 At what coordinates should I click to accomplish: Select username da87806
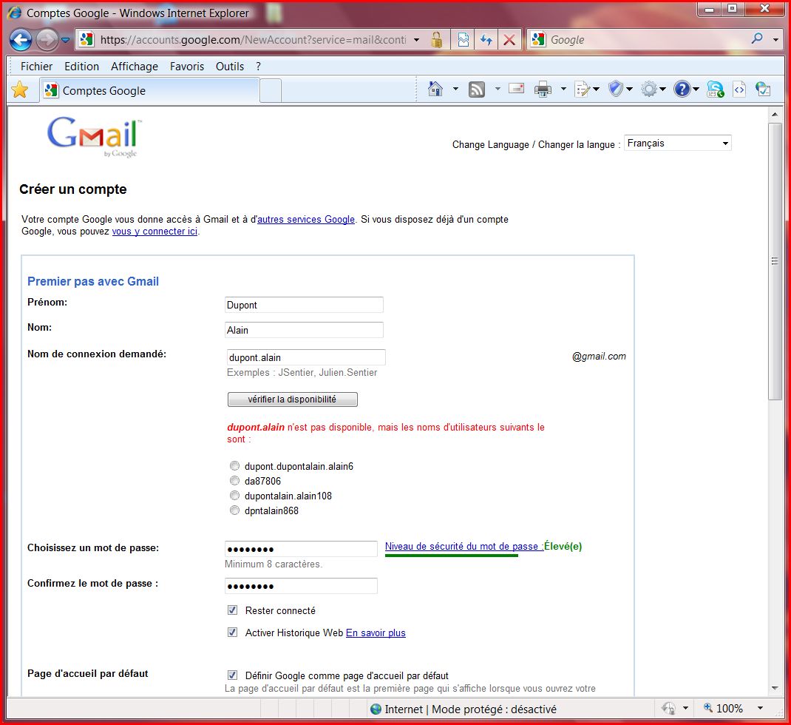pyautogui.click(x=234, y=480)
